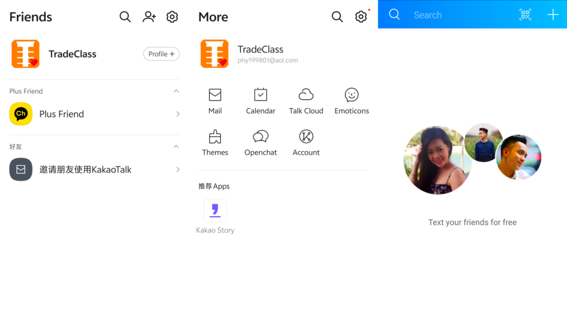
Task: Open the Openchat icon
Action: coord(260,137)
